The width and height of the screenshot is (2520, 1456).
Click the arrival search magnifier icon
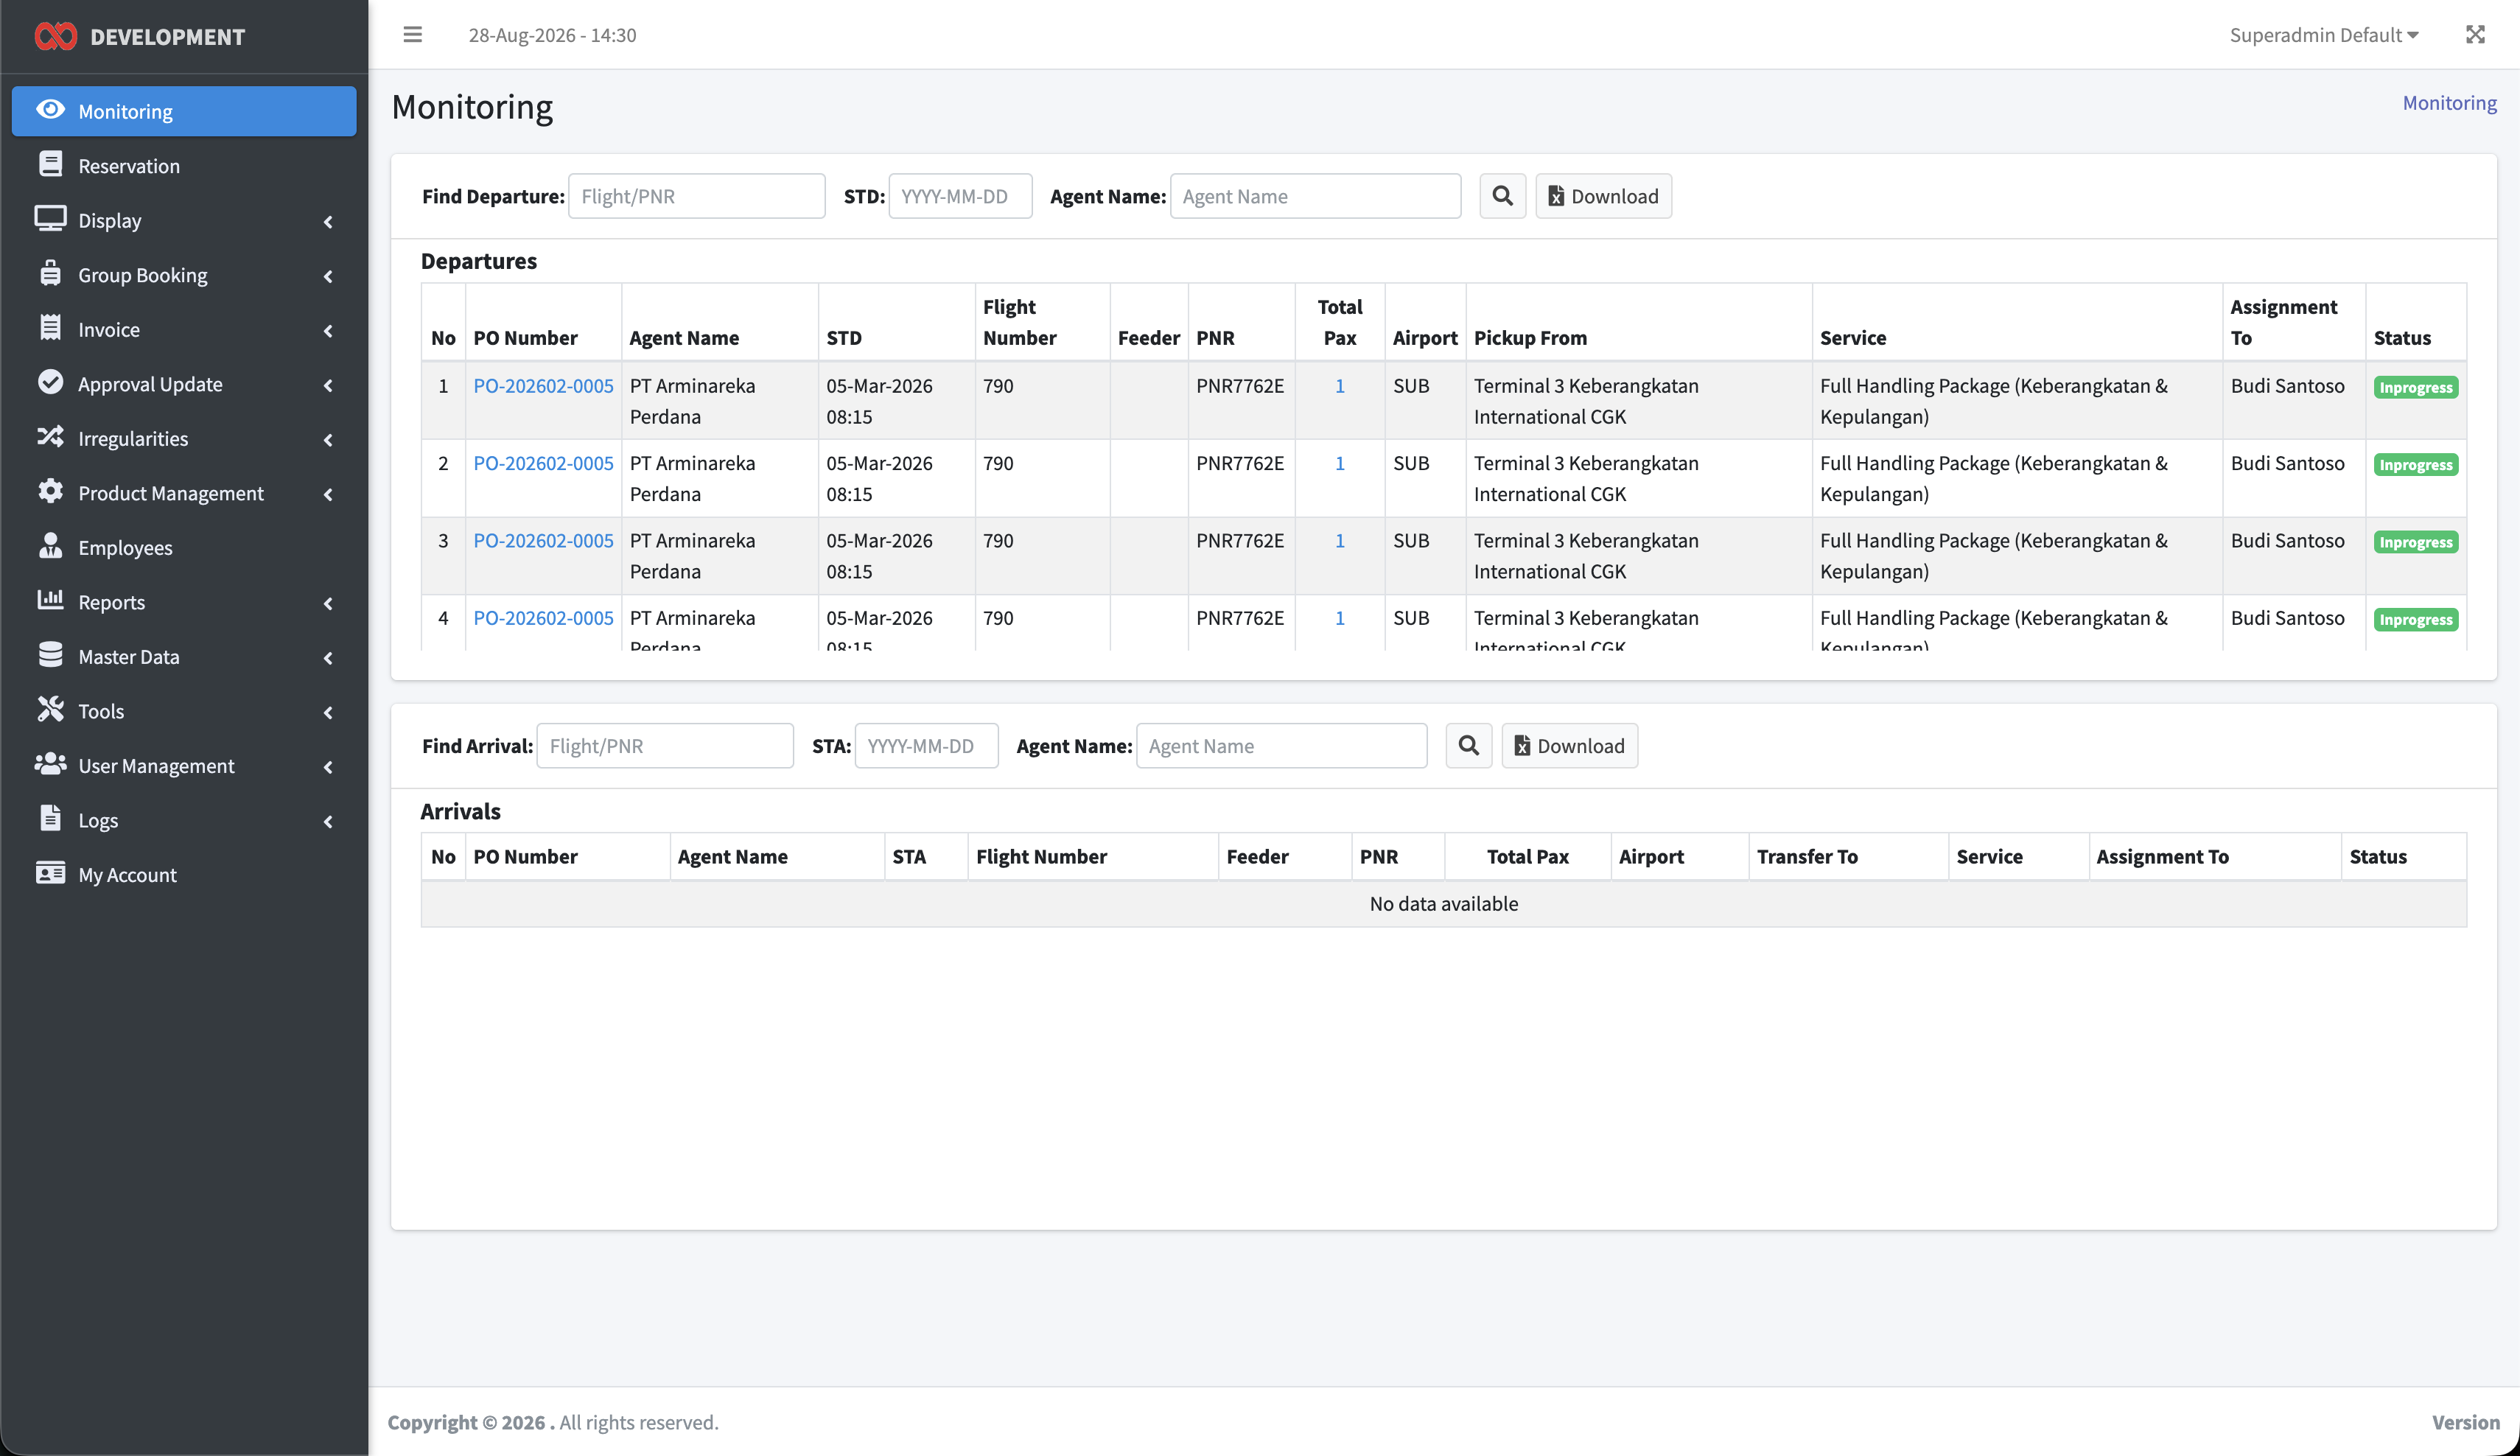coord(1468,746)
